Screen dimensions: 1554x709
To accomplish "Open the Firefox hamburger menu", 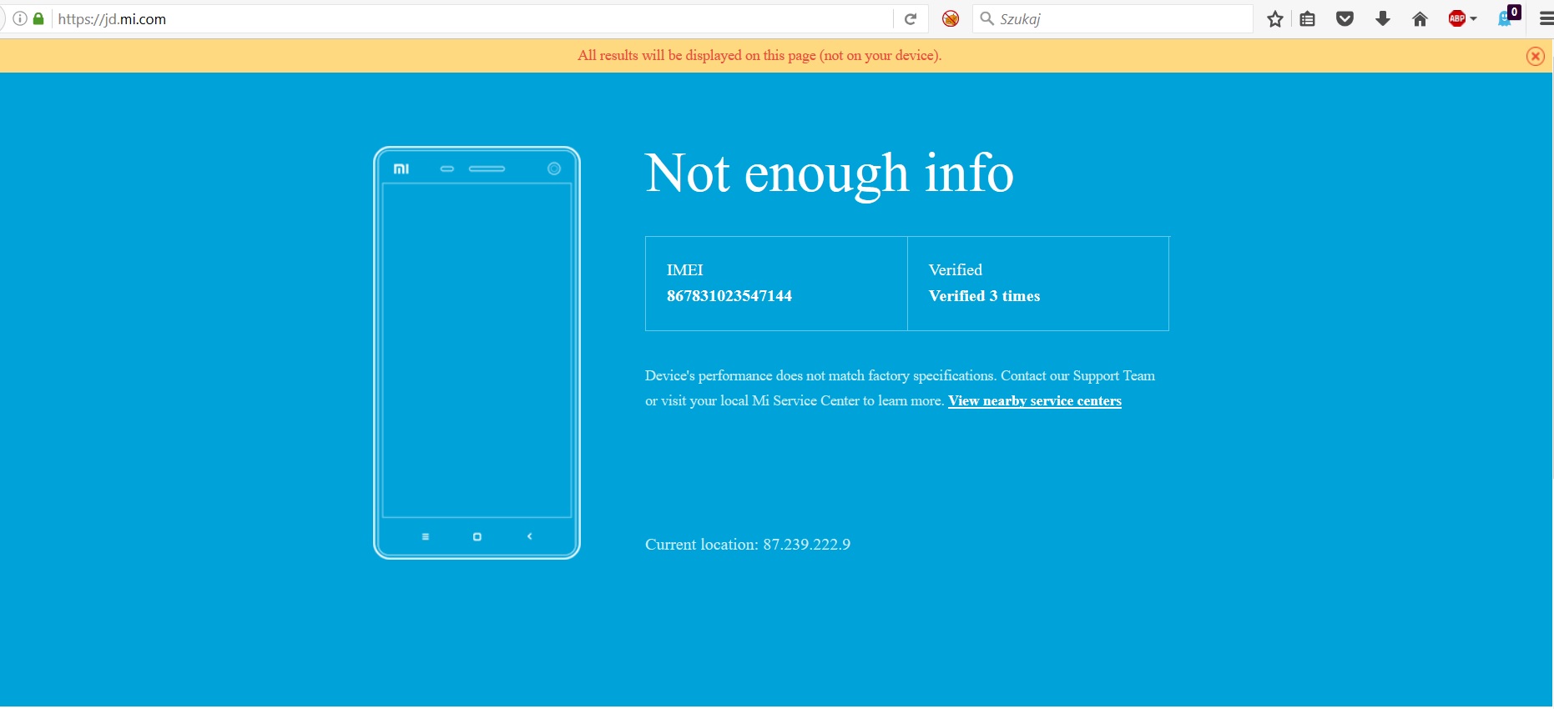I will pyautogui.click(x=1546, y=19).
